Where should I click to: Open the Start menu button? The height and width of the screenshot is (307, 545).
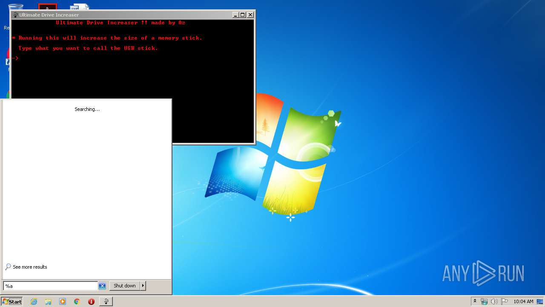12,301
